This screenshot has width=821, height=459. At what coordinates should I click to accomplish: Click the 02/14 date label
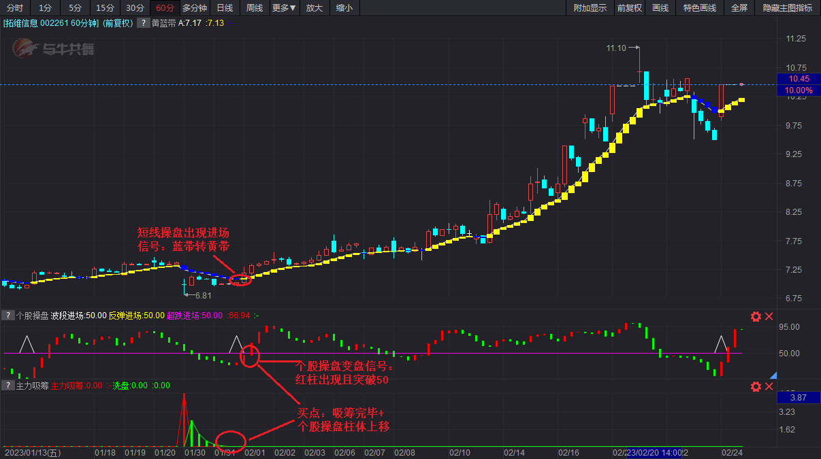tap(514, 452)
